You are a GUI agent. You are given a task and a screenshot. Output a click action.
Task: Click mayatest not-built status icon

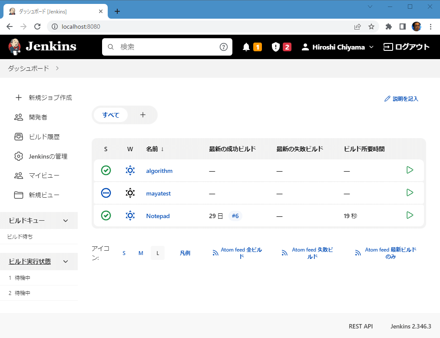(106, 193)
